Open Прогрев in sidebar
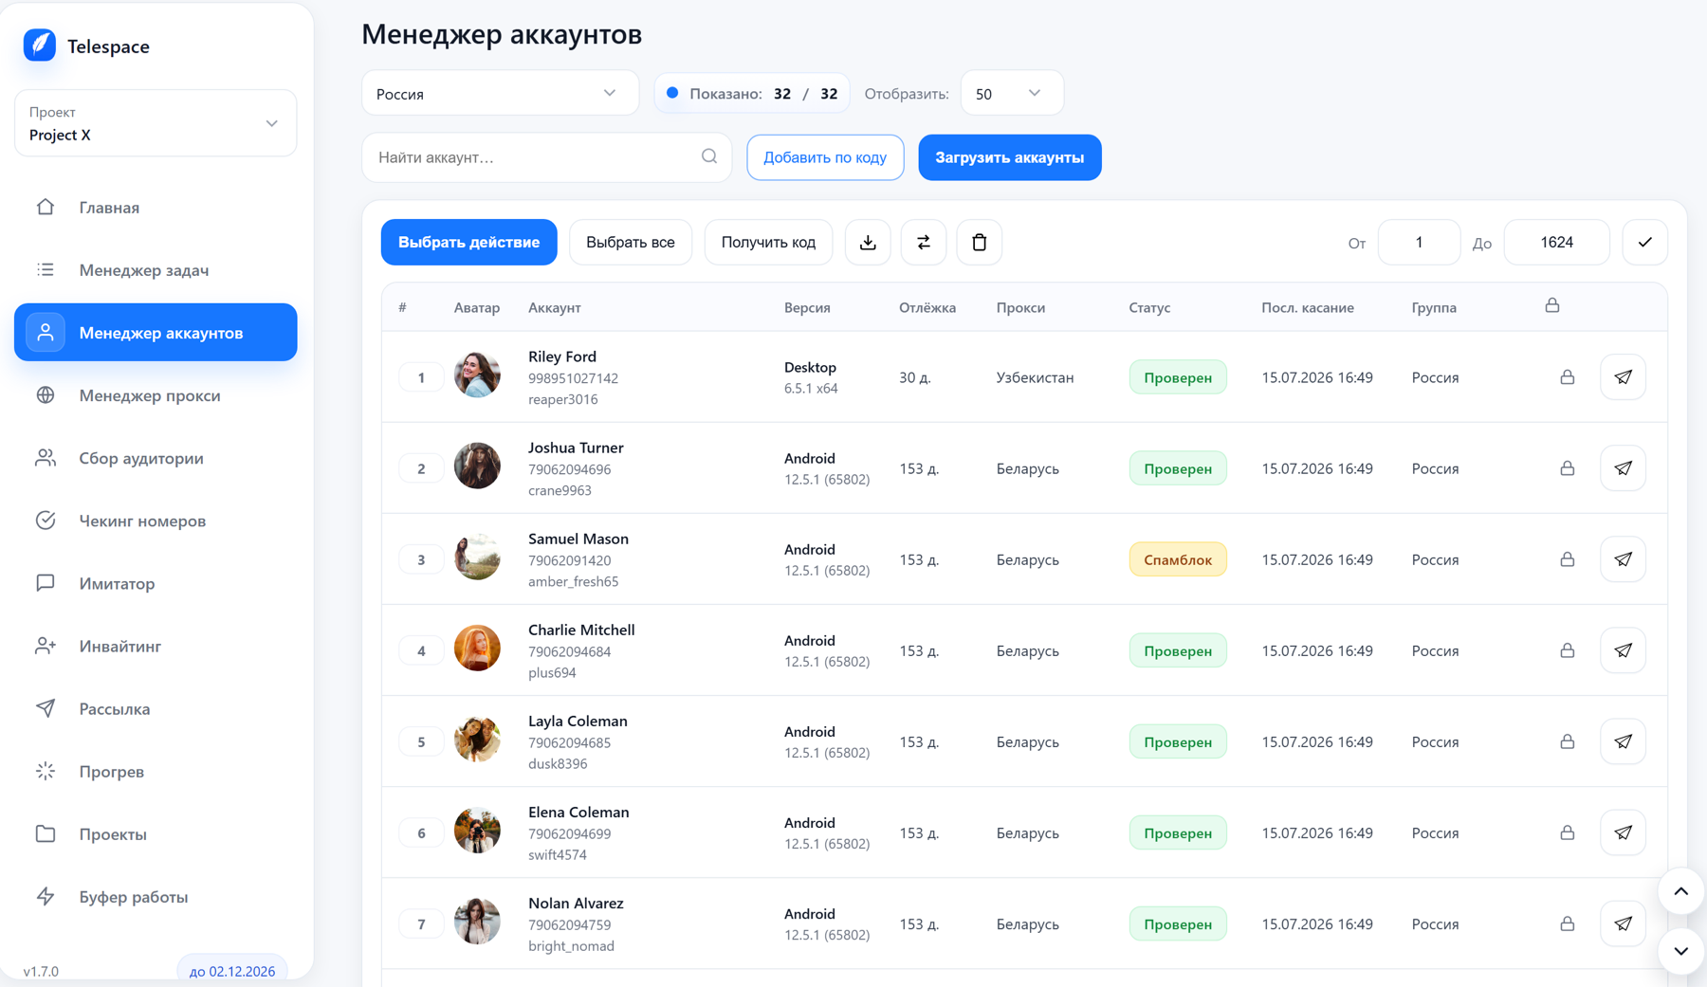1707x987 pixels. coord(156,770)
